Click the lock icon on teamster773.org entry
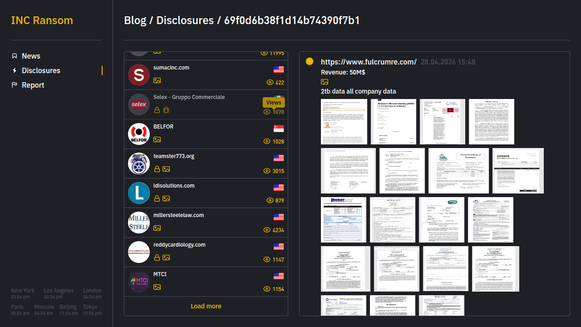Image resolution: width=581 pixels, height=327 pixels. 157,169
